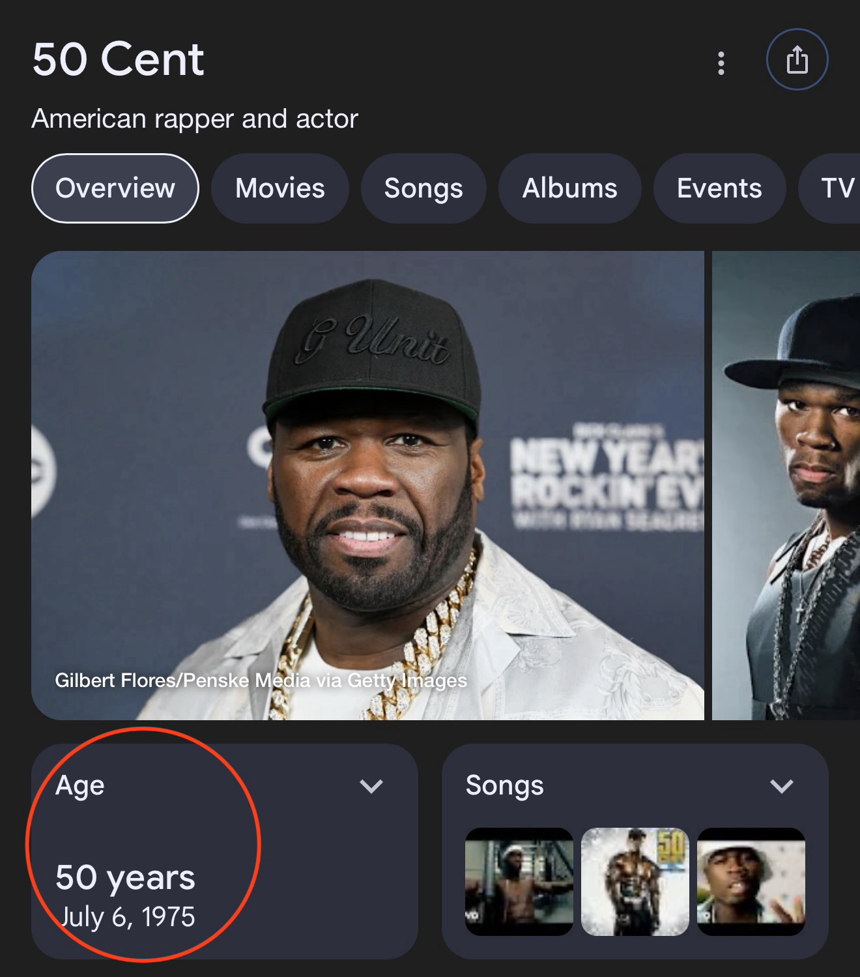Switch to the Movies tab
860x977 pixels.
tap(280, 188)
